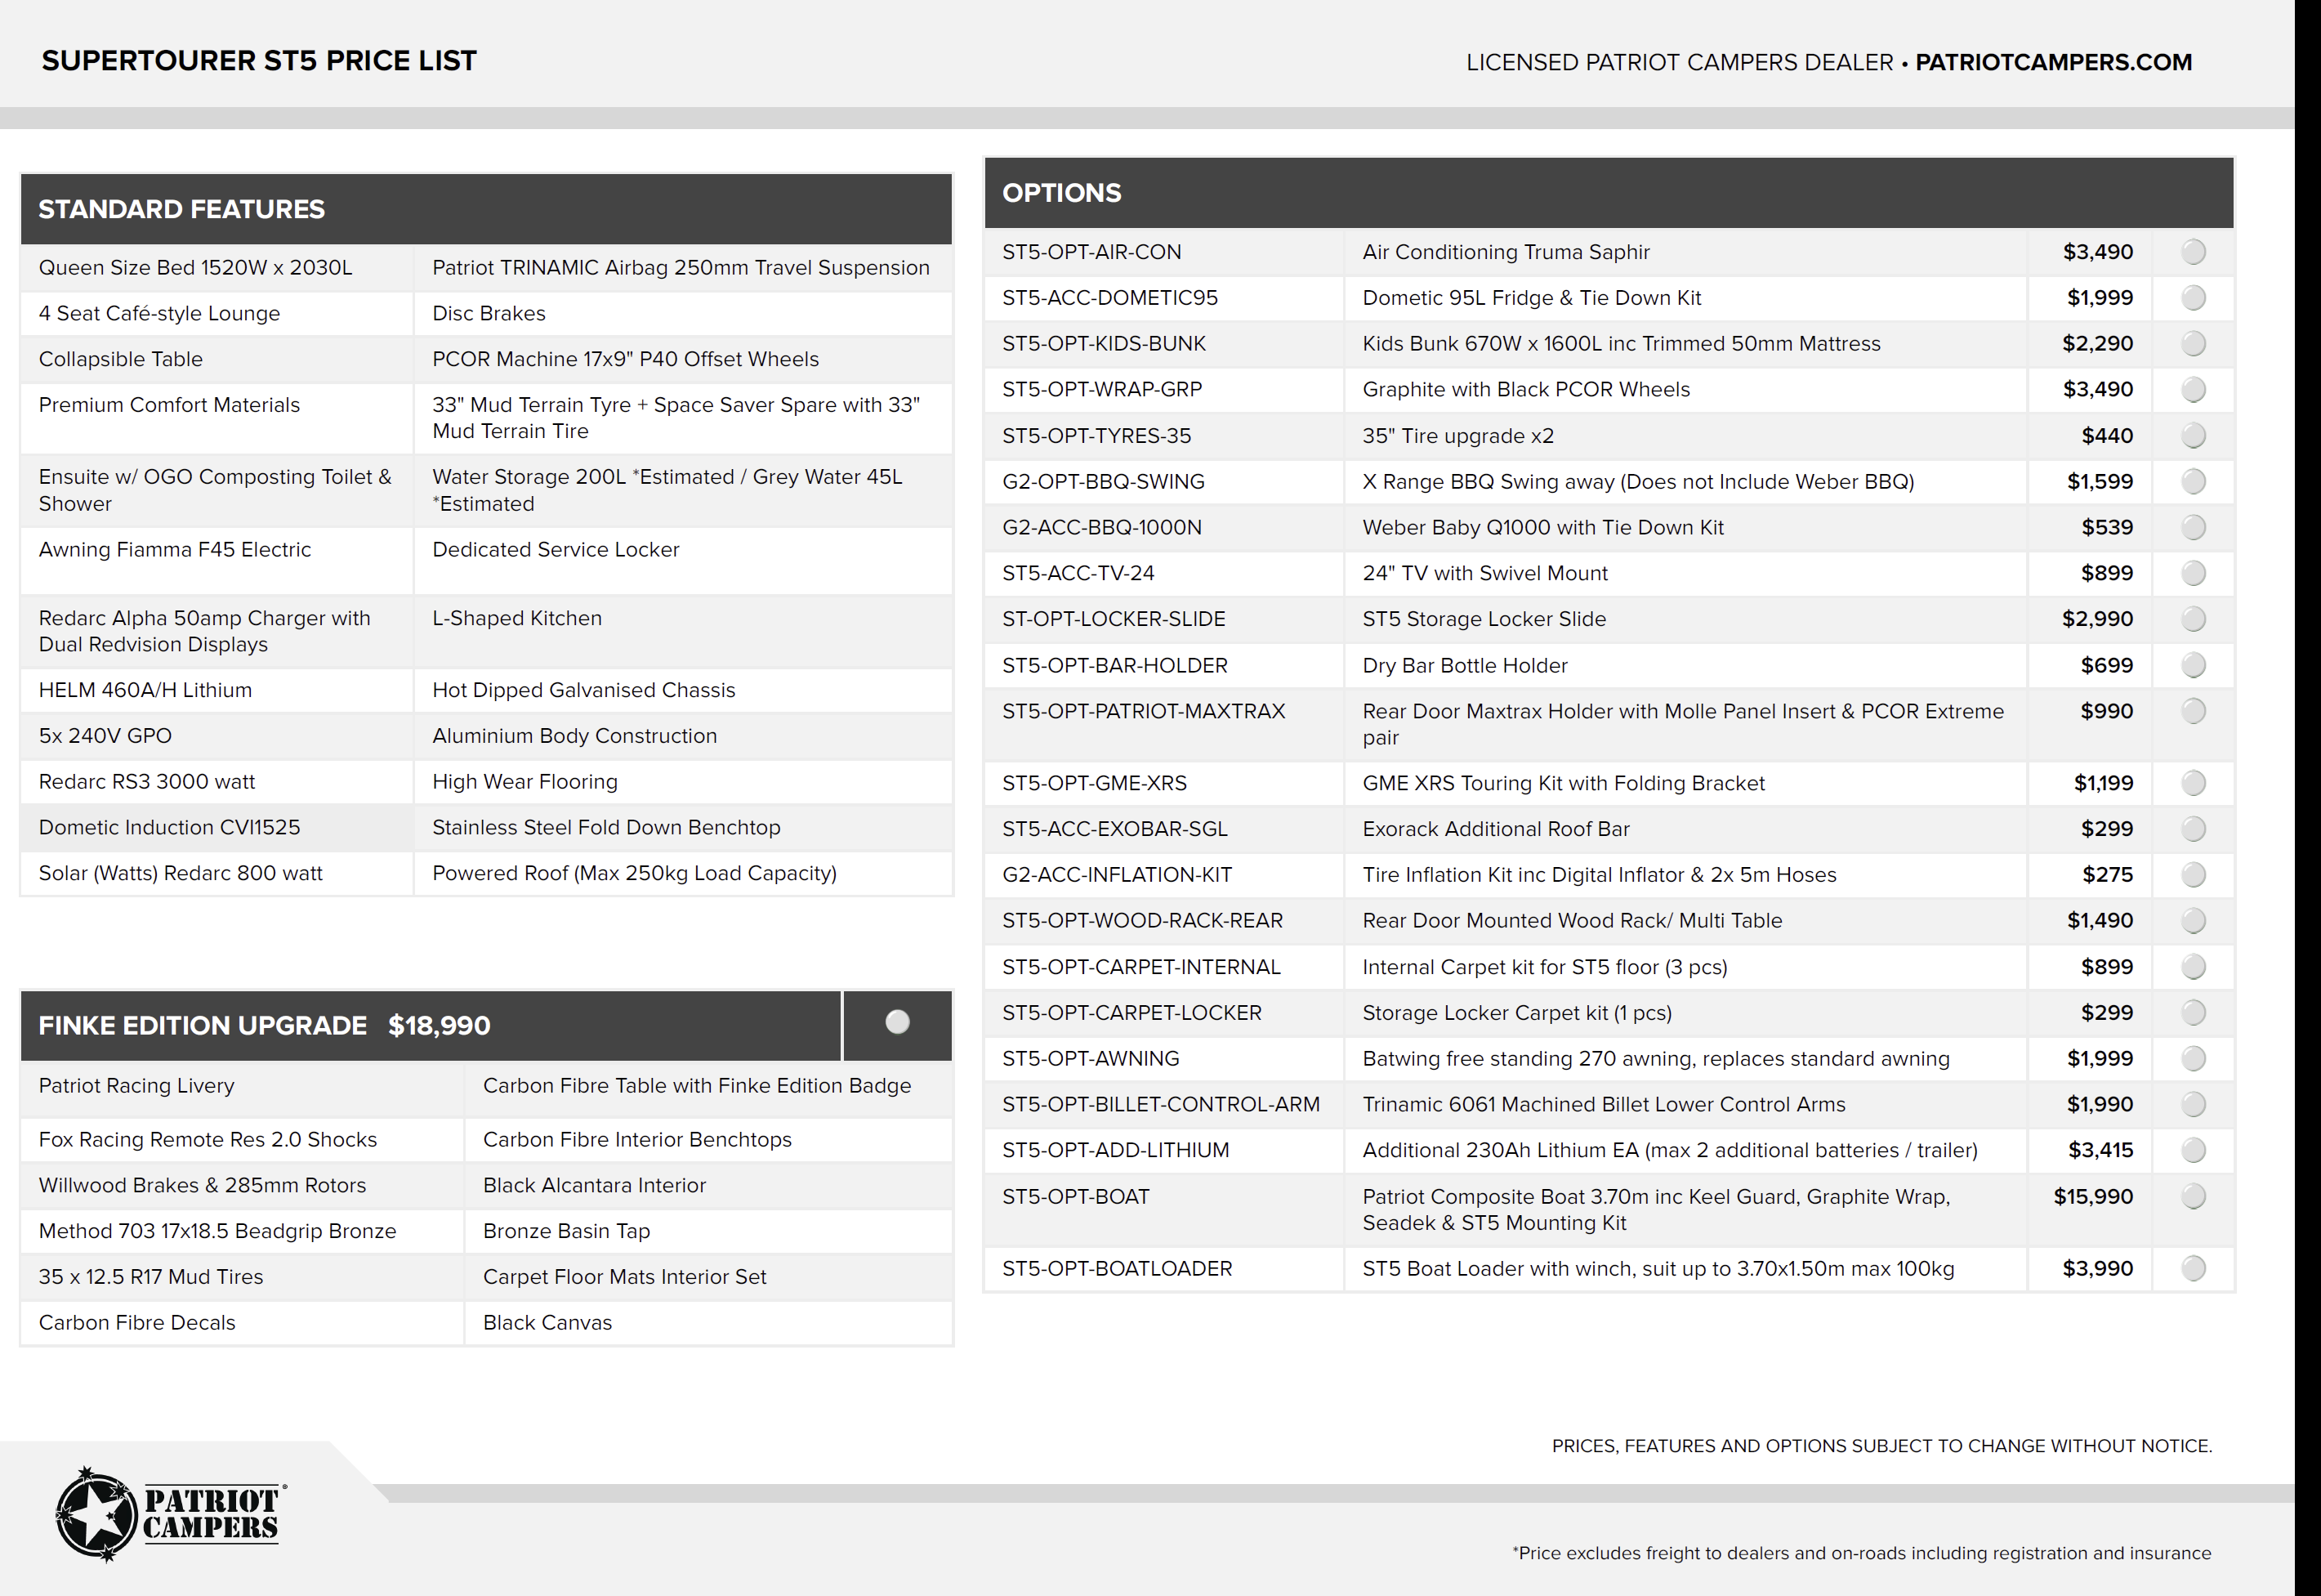2321x1596 pixels.
Task: Click the Options section header
Action: coord(1061,193)
